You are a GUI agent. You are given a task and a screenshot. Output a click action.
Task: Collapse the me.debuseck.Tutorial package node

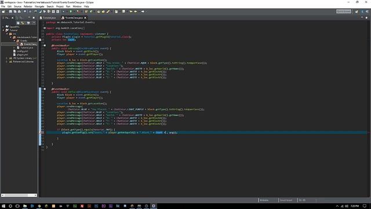10,37
